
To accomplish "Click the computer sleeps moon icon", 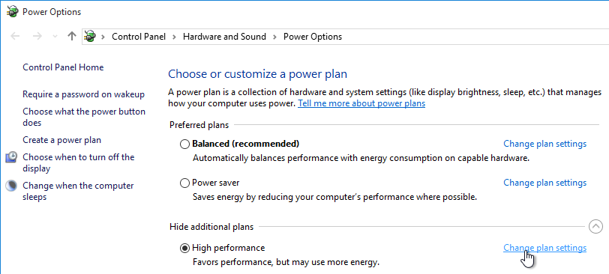I will (x=12, y=186).
